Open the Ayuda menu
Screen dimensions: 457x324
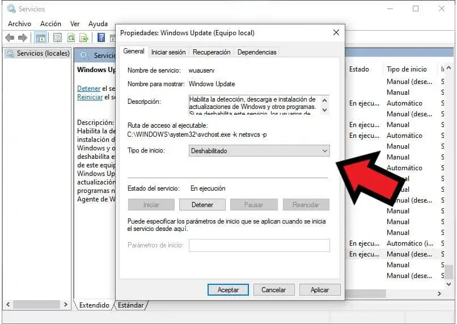pos(98,24)
